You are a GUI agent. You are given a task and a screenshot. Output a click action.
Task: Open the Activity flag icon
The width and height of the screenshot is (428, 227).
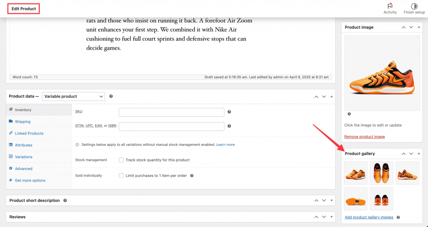coord(390,6)
